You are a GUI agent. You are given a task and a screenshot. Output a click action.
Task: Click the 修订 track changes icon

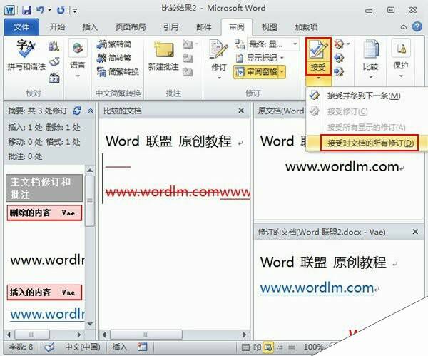tap(219, 55)
